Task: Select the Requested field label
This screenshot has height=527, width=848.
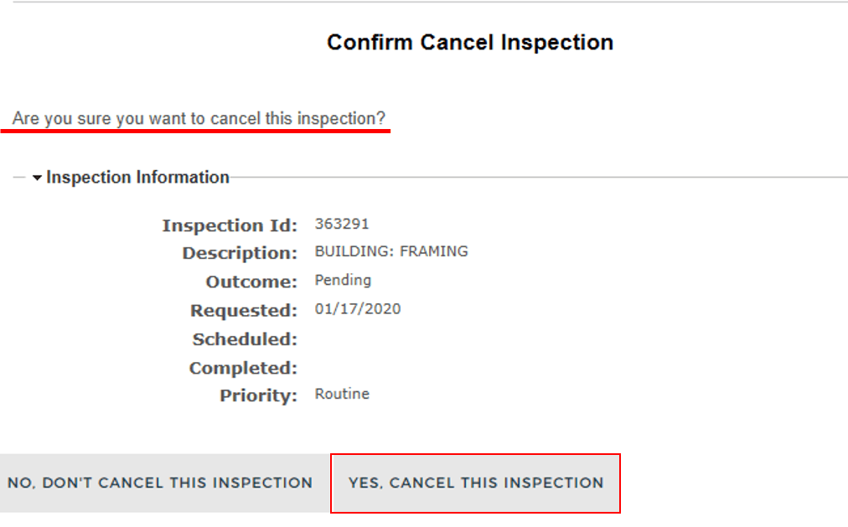Action: (x=244, y=311)
